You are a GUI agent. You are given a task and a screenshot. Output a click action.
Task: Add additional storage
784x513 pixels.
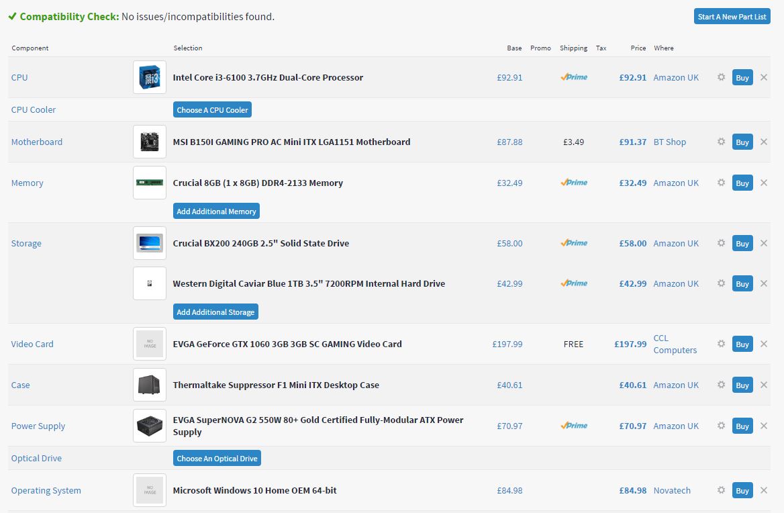(215, 312)
